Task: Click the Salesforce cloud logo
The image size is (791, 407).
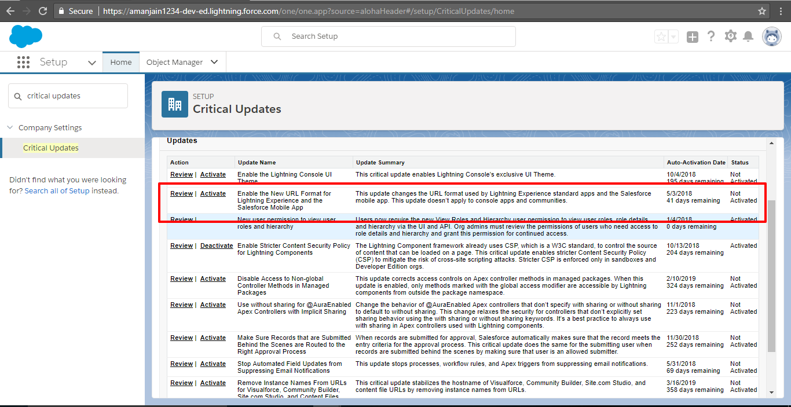Action: tap(25, 36)
